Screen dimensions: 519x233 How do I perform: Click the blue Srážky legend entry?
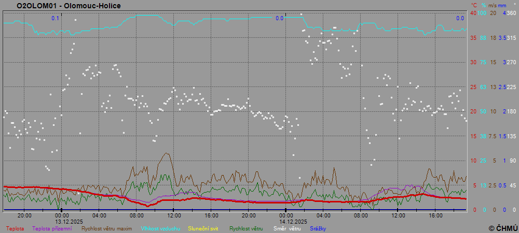[318, 228]
